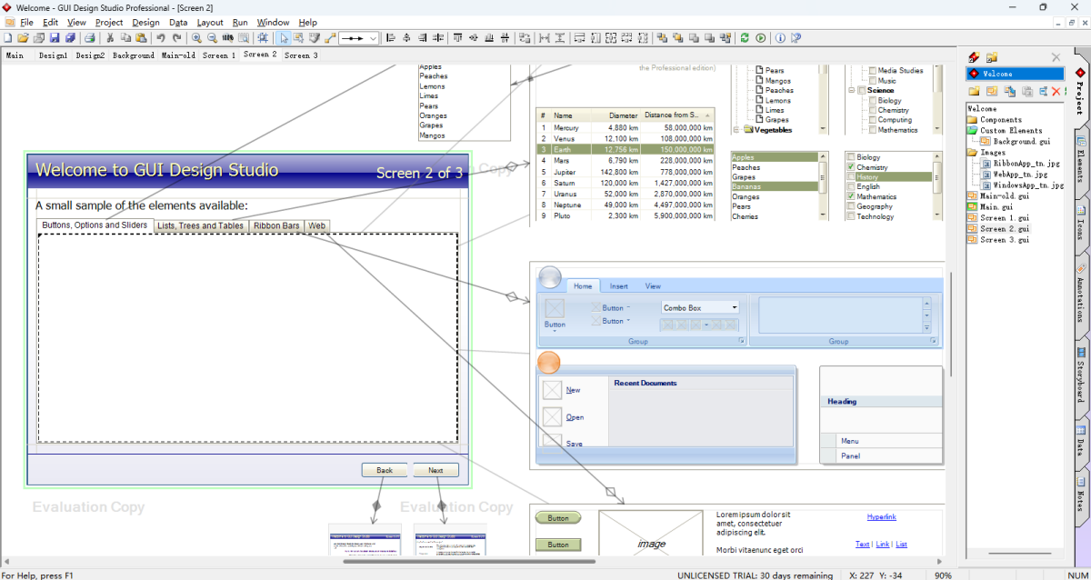Click the Save file toolbar icon

(55, 38)
